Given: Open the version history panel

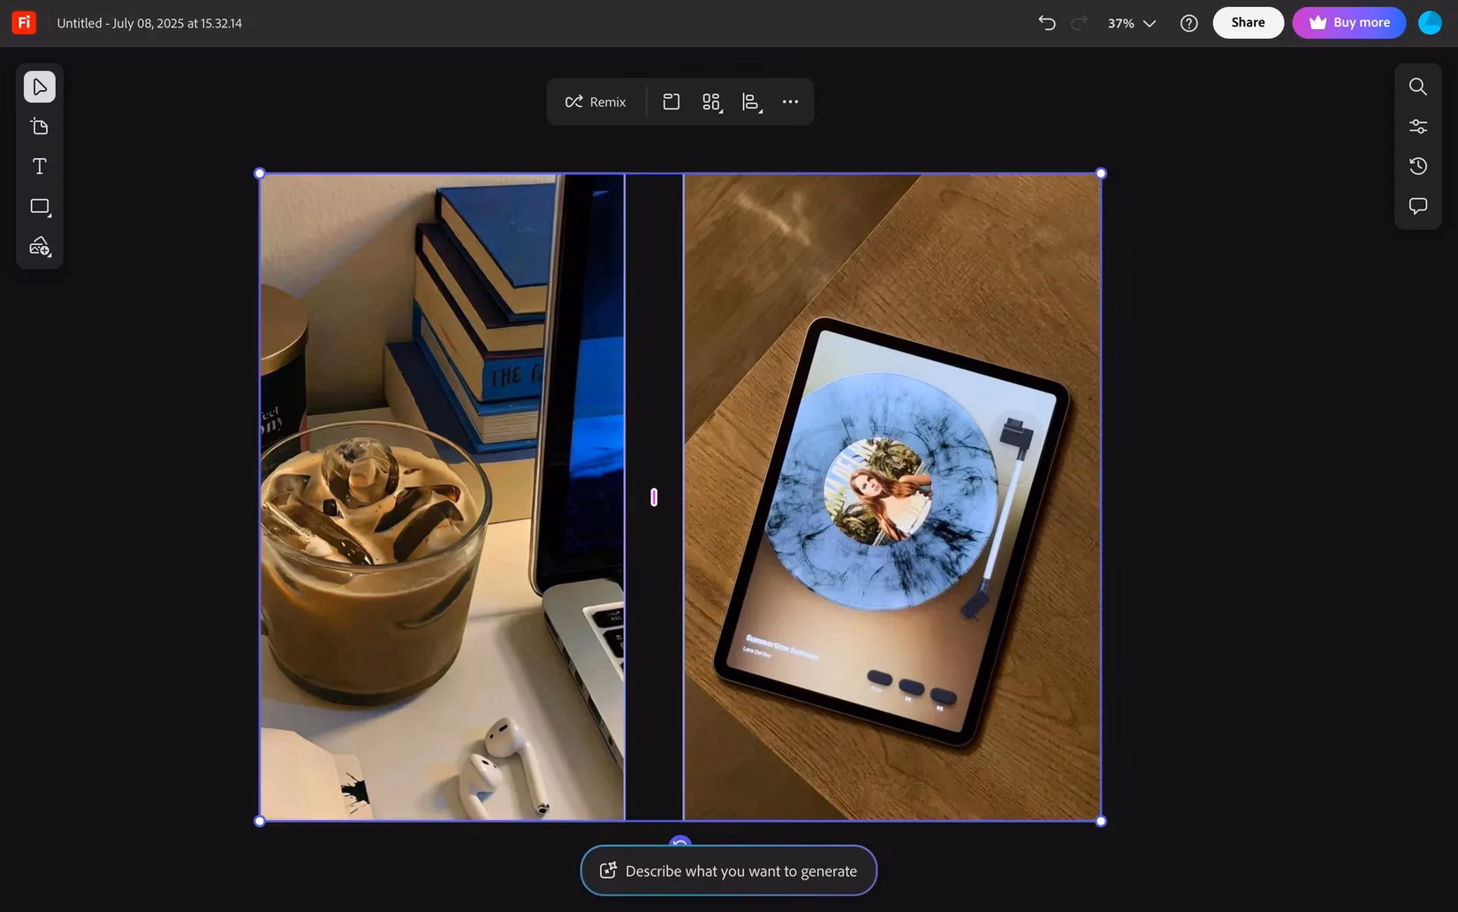Looking at the screenshot, I should tap(1417, 165).
